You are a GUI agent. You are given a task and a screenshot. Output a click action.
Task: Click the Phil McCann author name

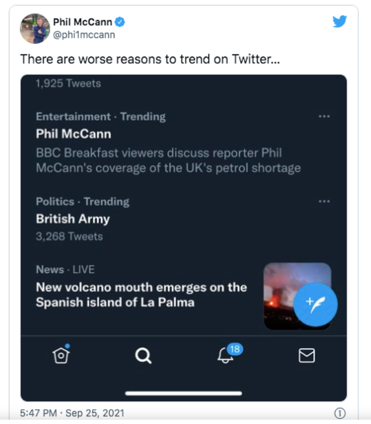(x=82, y=22)
